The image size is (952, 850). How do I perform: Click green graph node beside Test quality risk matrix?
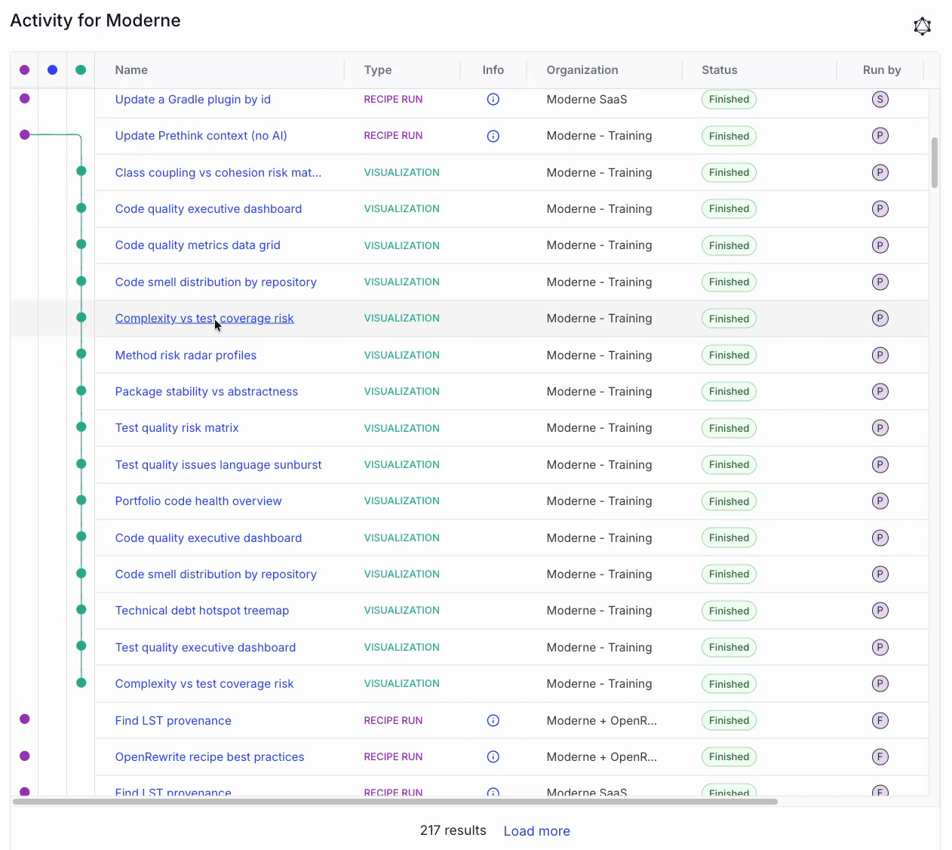[x=81, y=427]
